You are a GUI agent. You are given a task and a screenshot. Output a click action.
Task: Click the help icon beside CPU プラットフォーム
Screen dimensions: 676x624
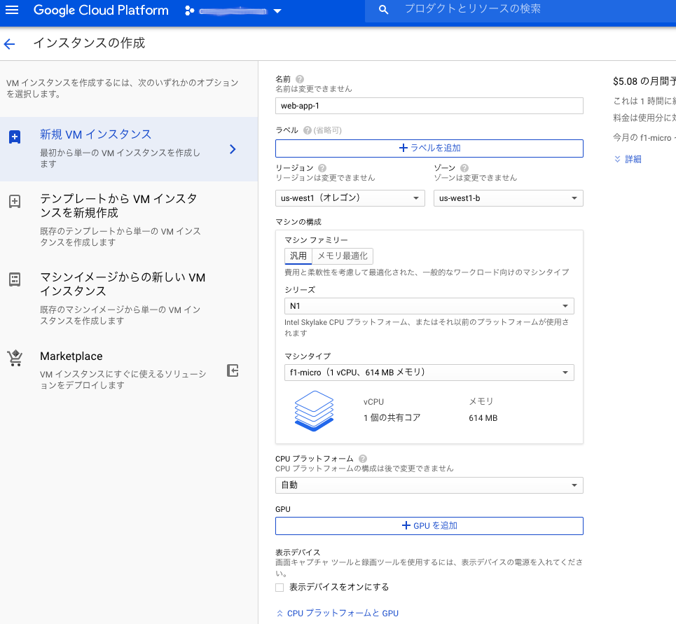[361, 458]
